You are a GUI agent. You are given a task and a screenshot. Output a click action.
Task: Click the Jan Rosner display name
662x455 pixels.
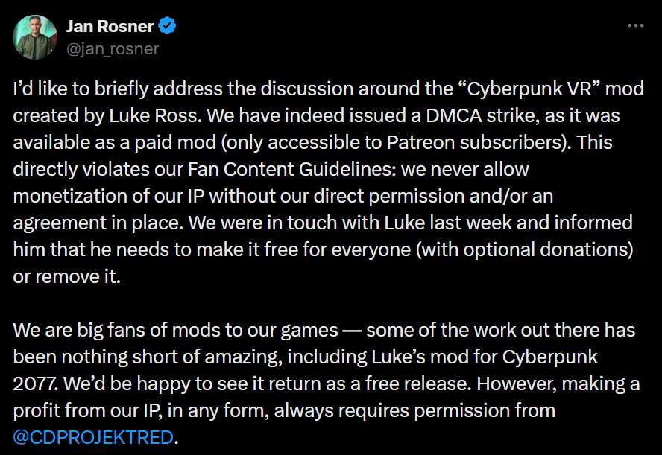click(x=110, y=27)
